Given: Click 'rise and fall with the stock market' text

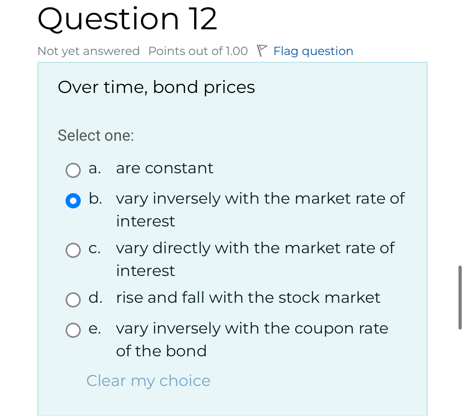Looking at the screenshot, I should (248, 298).
